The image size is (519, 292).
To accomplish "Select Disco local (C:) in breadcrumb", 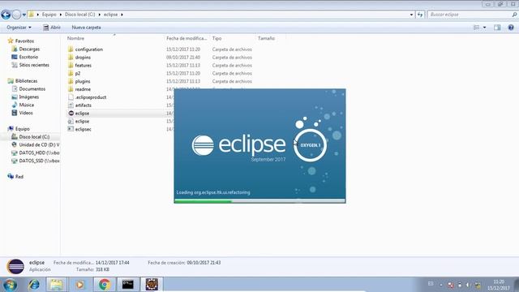I will click(79, 15).
